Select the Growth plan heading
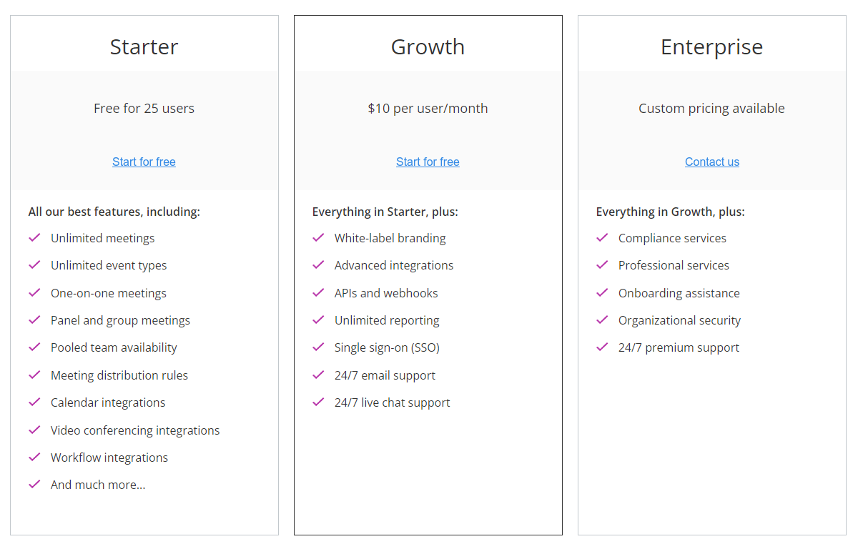This screenshot has width=858, height=544. point(428,46)
